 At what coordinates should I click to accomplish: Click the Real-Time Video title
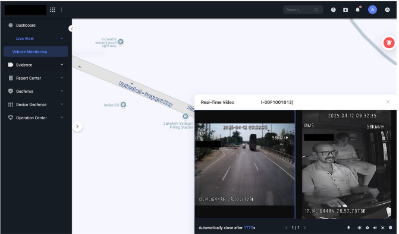218,102
